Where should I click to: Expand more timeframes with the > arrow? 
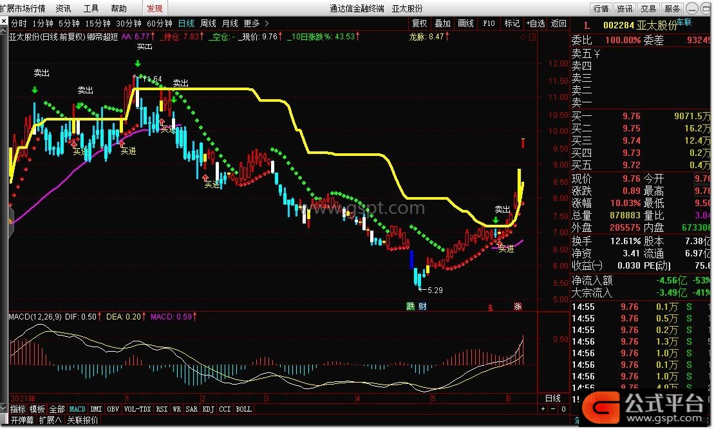267,23
